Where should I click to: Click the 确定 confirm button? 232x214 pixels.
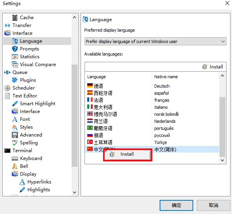pyautogui.click(x=176, y=205)
